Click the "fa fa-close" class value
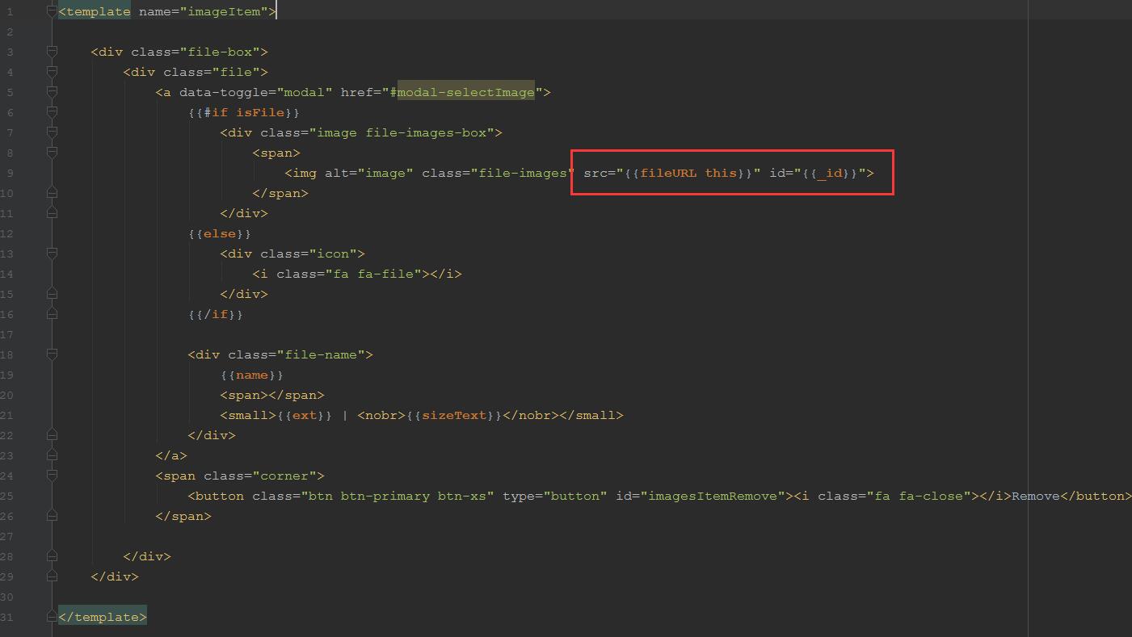The image size is (1132, 637). pyautogui.click(x=919, y=496)
